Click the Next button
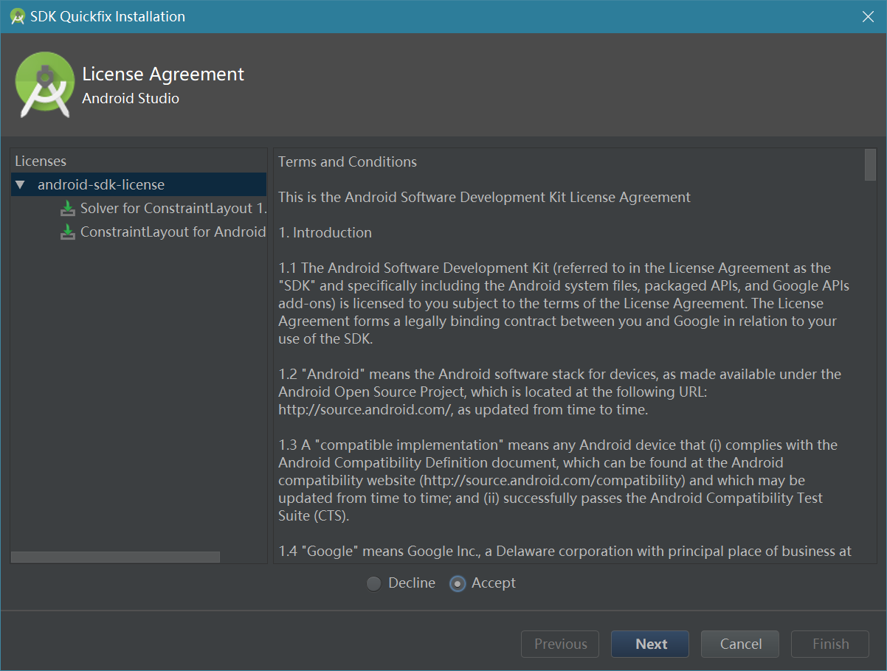 650,644
